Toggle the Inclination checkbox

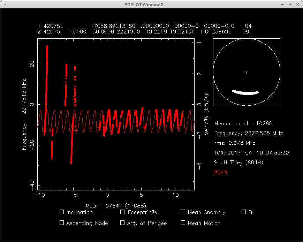point(62,212)
